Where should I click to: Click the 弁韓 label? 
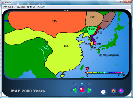(93, 48)
